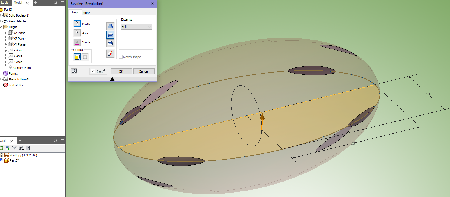Cancel the Revolve dialog
This screenshot has height=197, width=450.
pyautogui.click(x=144, y=71)
